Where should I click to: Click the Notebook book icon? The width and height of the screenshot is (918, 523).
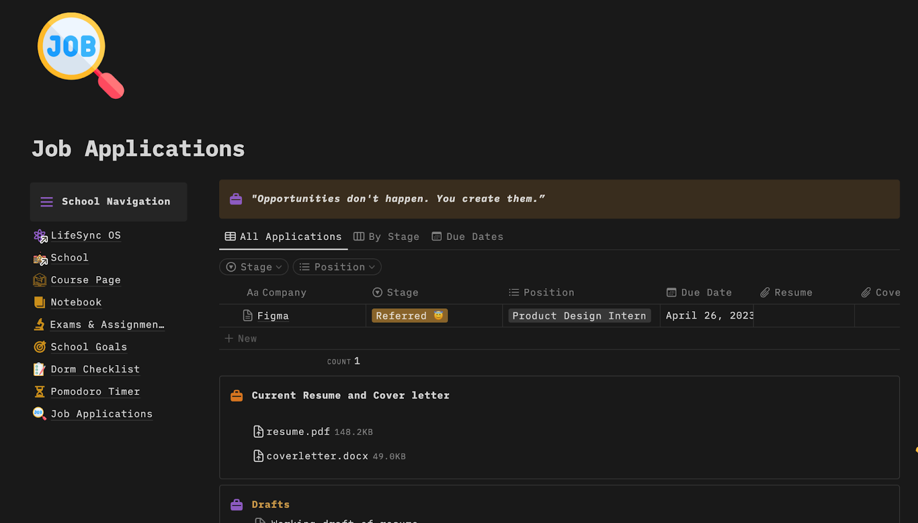click(40, 302)
